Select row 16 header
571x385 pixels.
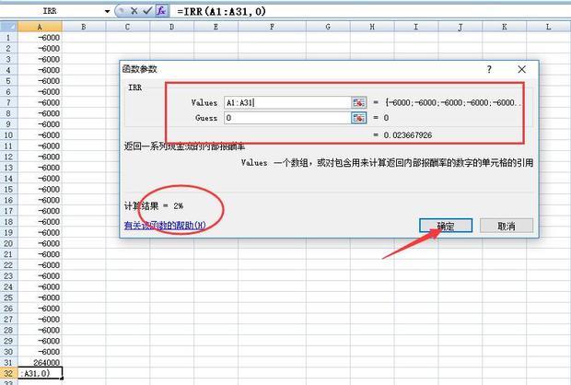click(8, 200)
